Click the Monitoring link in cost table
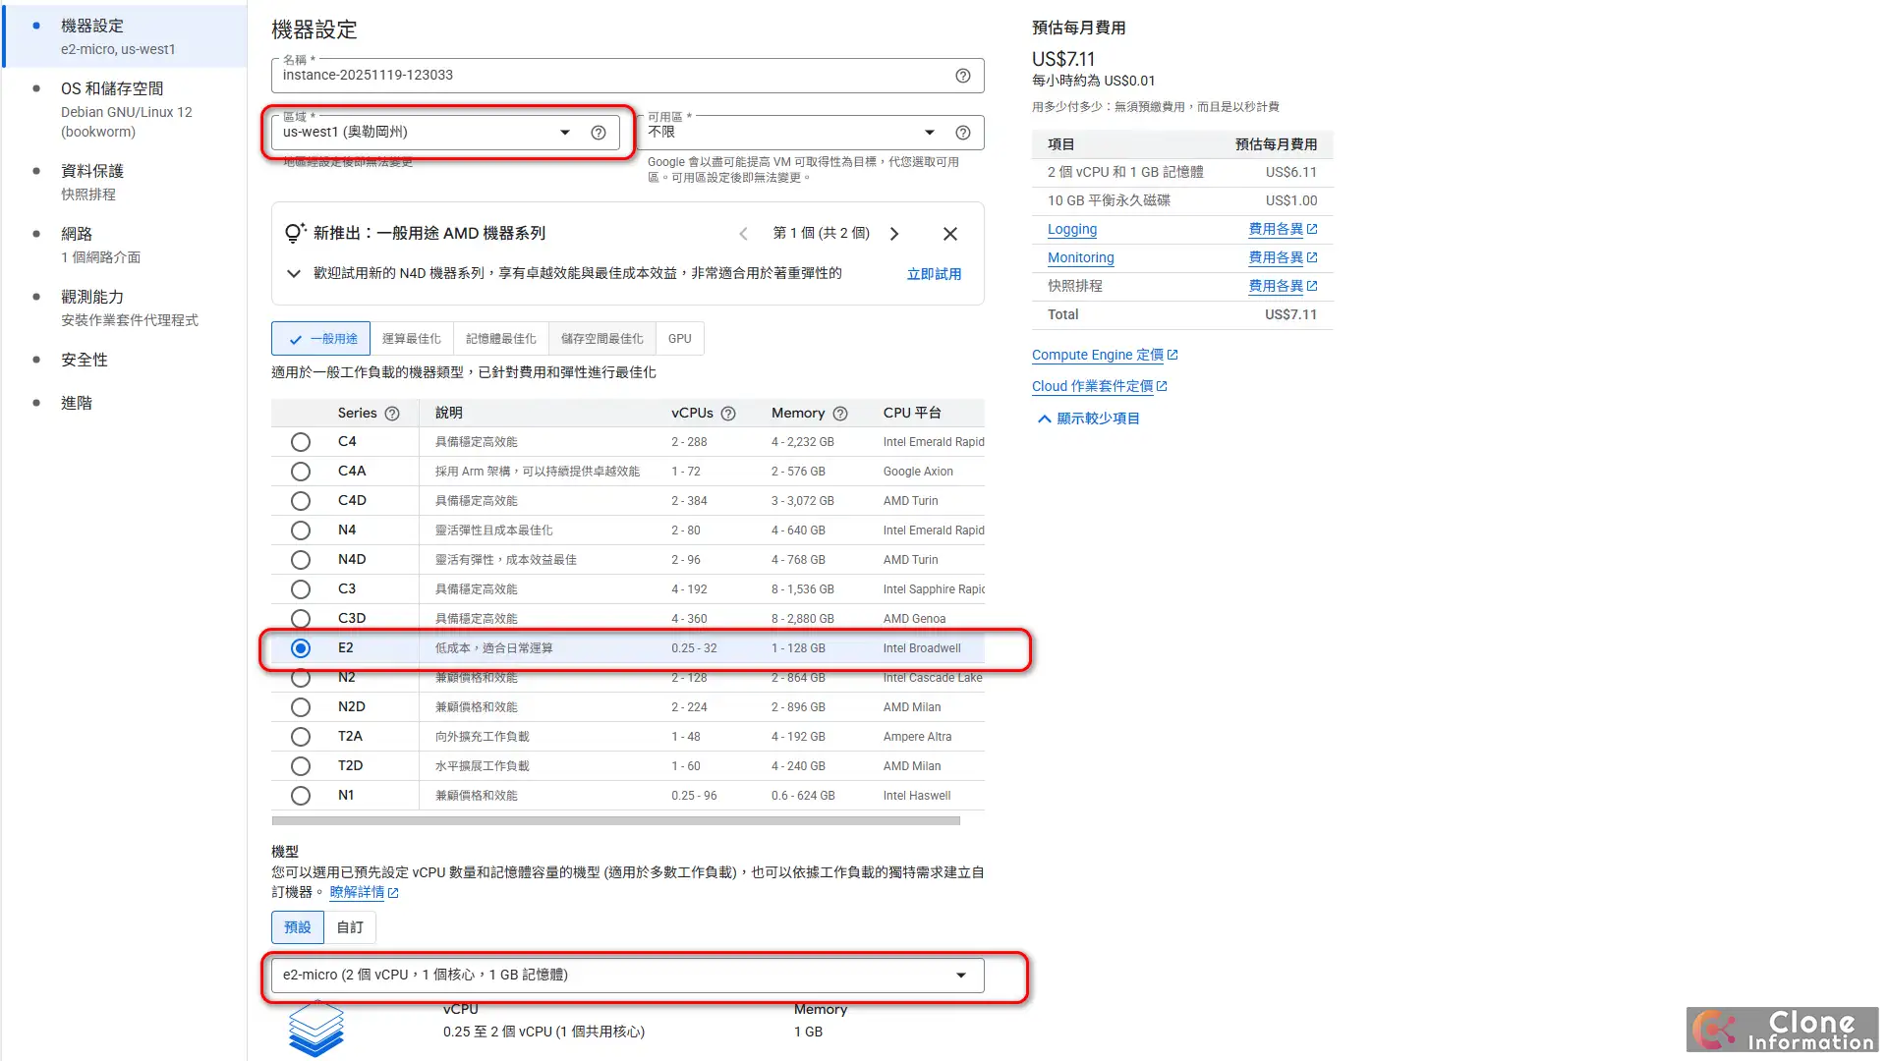The height and width of the screenshot is (1061, 1887). [1081, 257]
